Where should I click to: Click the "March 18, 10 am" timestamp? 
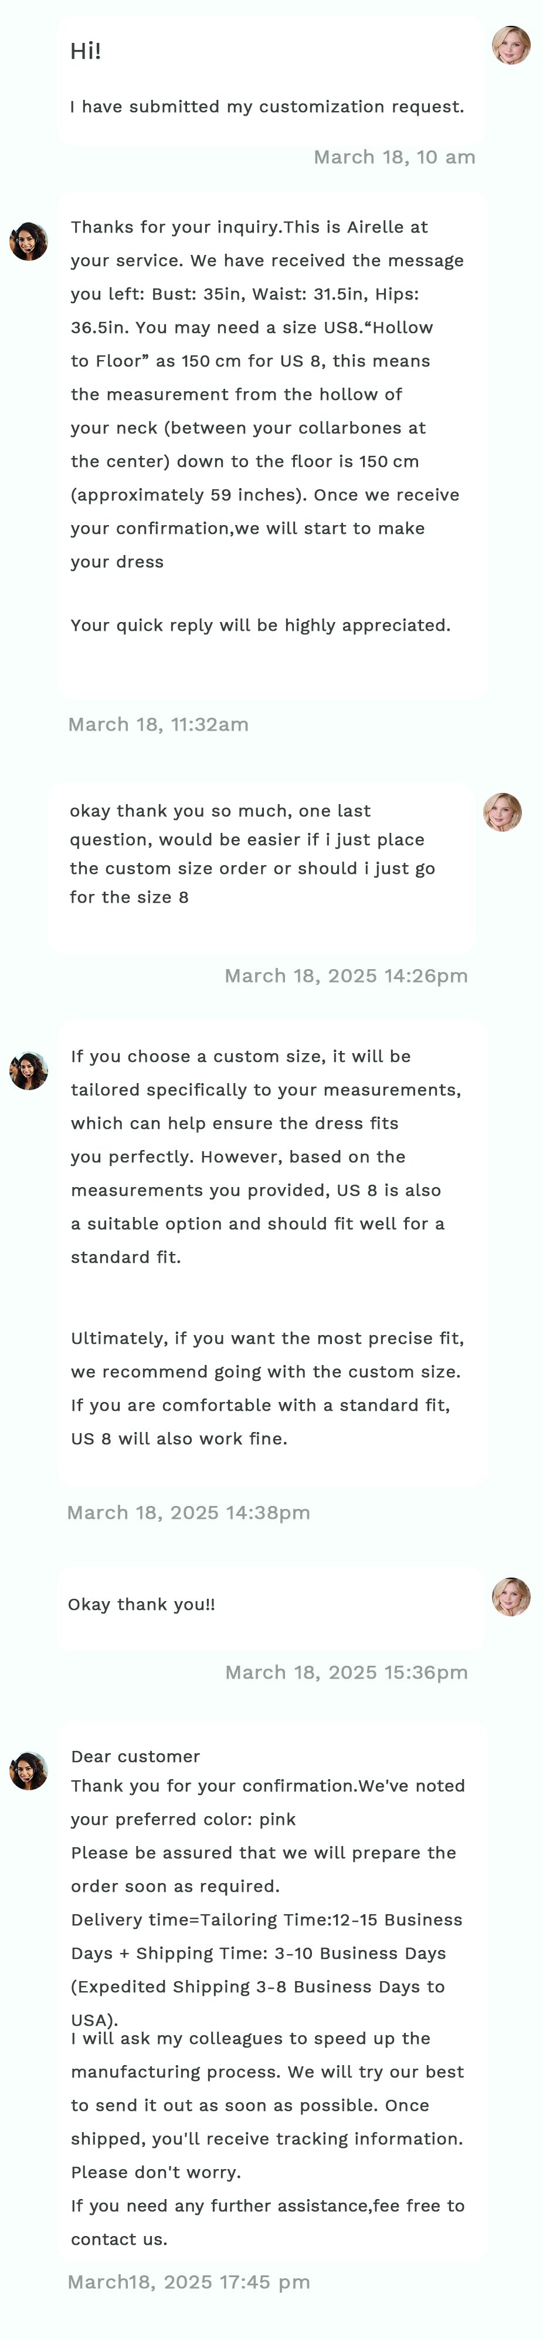(394, 157)
